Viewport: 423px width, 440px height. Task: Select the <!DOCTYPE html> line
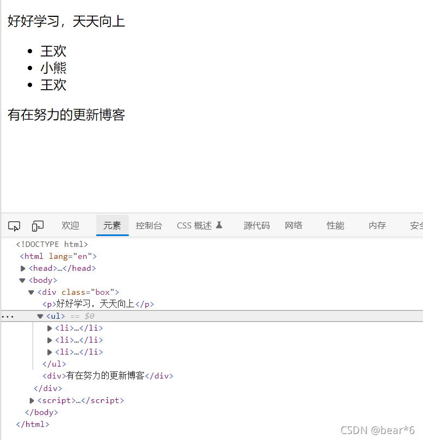click(52, 244)
